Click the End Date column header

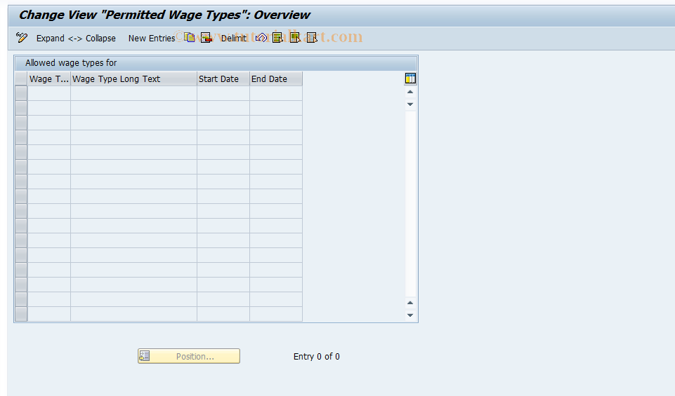click(x=276, y=79)
